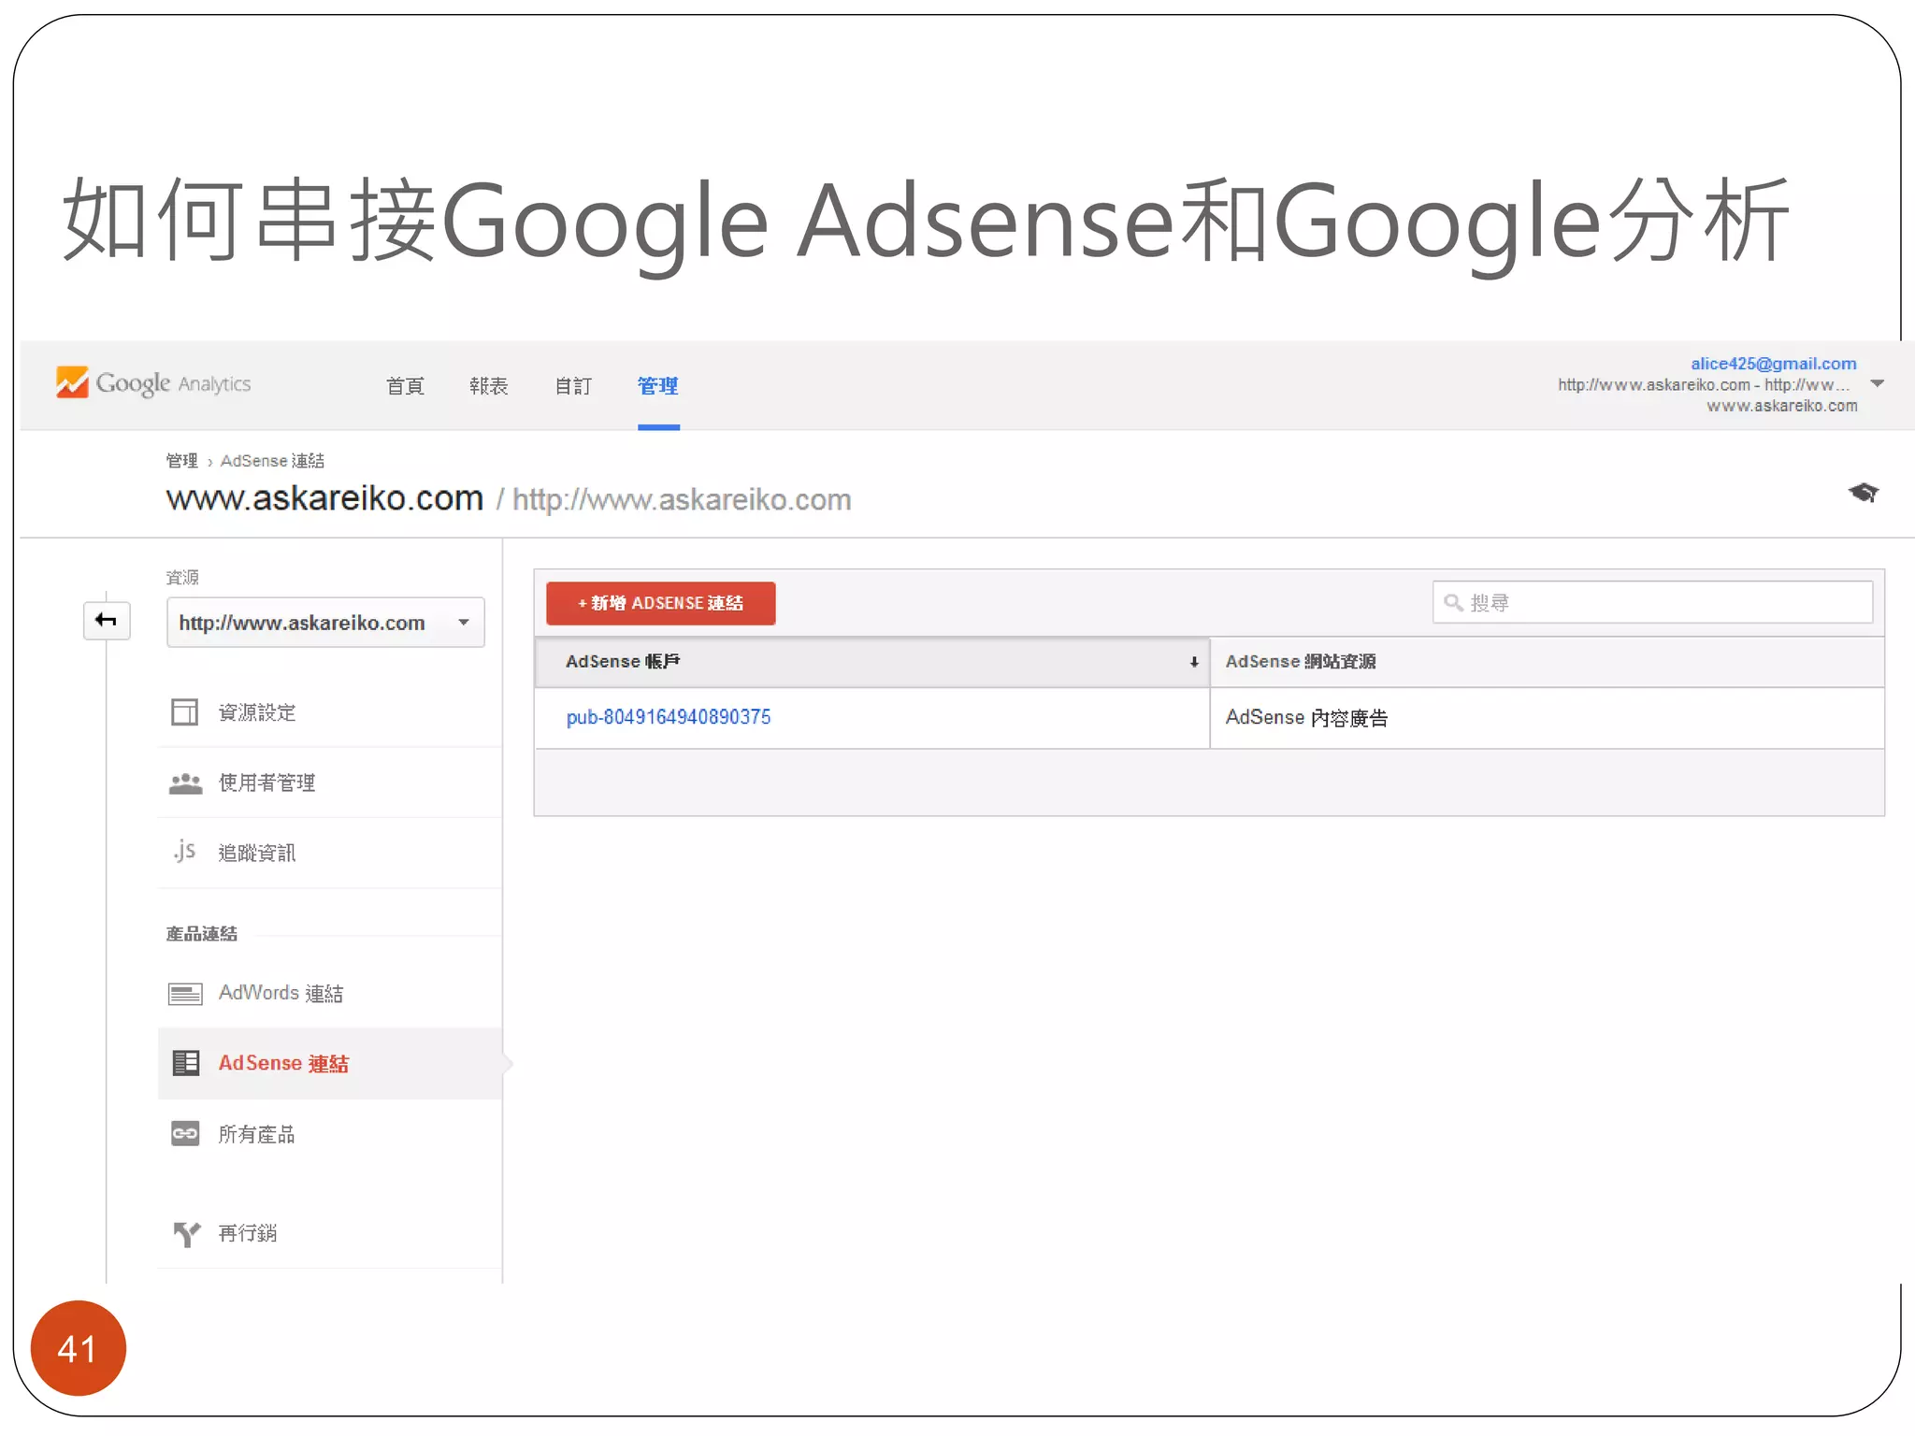Click the .js 追蹤資訊 icon
Image resolution: width=1915 pixels, height=1436 pixels.
tap(184, 852)
